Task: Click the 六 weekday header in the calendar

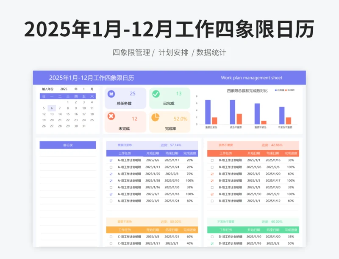Action: [x=92, y=96]
